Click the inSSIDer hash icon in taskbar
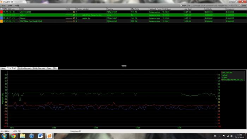Viewport: 247px width, 139px height. (49, 136)
